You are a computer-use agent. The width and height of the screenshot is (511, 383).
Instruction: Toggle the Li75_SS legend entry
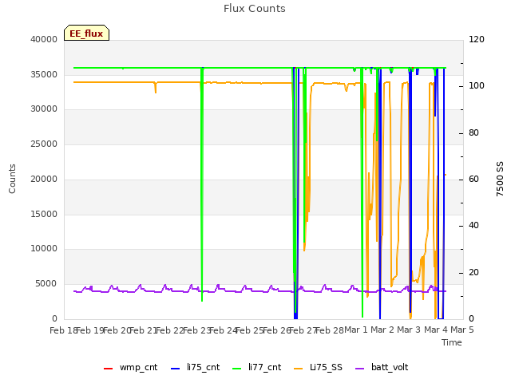click(318, 367)
